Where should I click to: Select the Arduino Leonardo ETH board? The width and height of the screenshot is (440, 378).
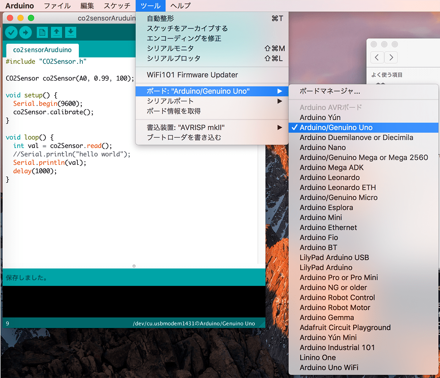click(x=364, y=187)
